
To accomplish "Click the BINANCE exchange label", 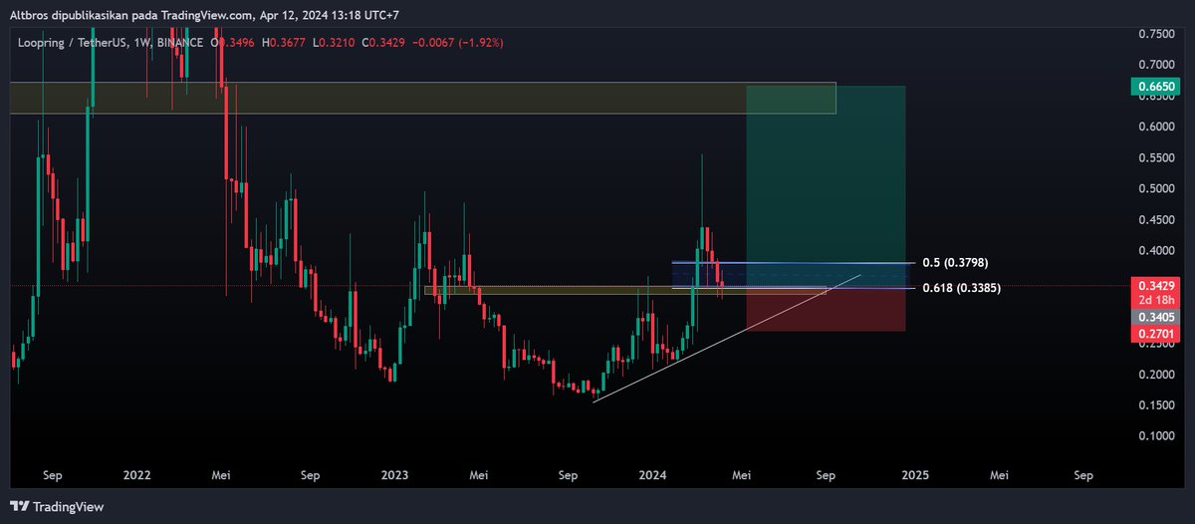I will 180,42.
